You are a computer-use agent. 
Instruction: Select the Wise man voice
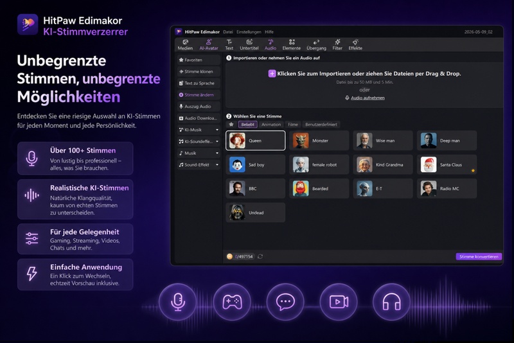tap(383, 141)
